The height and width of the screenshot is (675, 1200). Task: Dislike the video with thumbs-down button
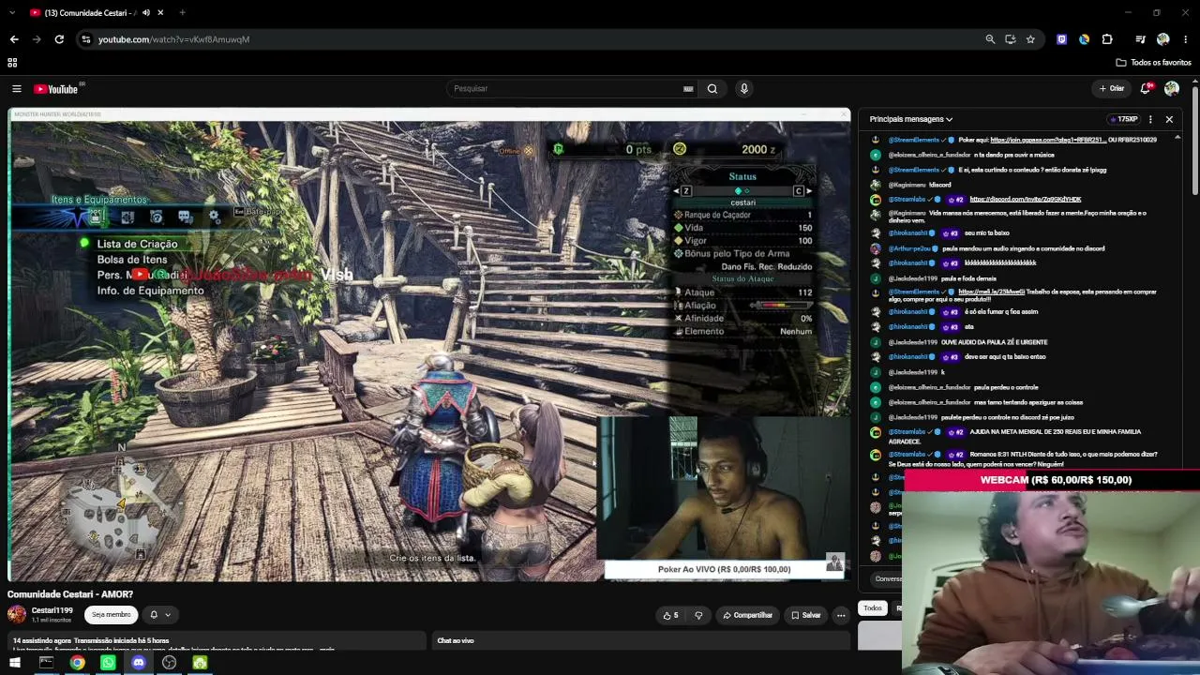tap(698, 615)
